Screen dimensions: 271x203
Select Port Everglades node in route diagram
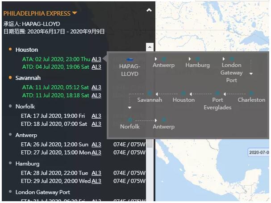pyautogui.click(x=217, y=93)
